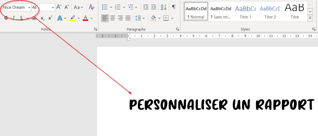The width and height of the screenshot is (318, 136).
Task: Insert a bulleted list
Action: click(x=105, y=7)
